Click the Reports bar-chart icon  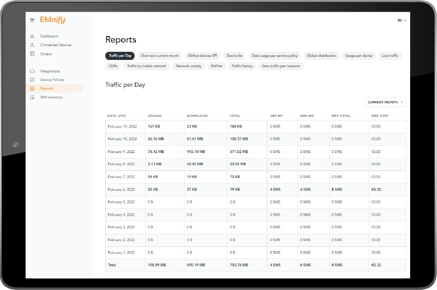coord(33,88)
